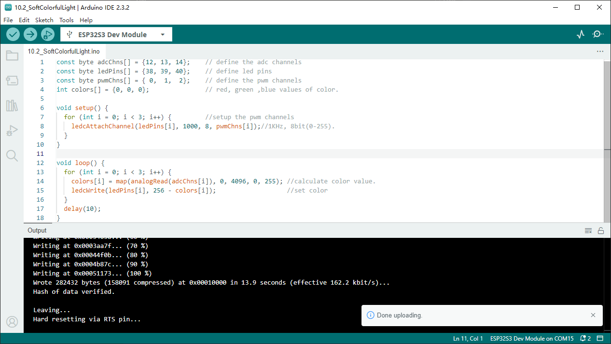Select the 10.2_SoftColorfulLight.ino tab
Screen dimensions: 611x344
(x=64, y=51)
